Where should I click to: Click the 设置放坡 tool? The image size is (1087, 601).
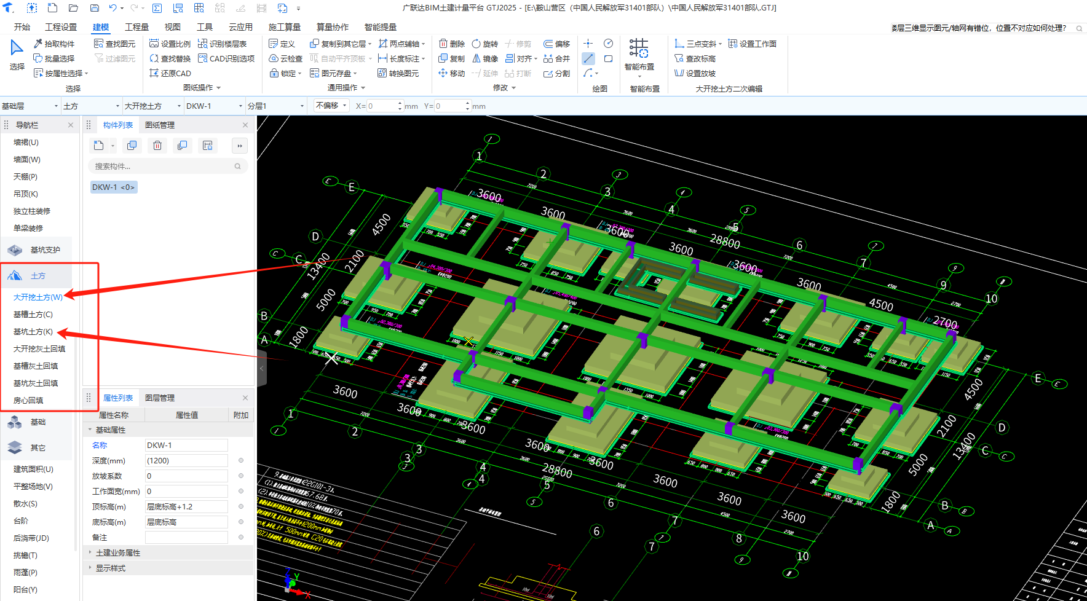click(x=695, y=73)
